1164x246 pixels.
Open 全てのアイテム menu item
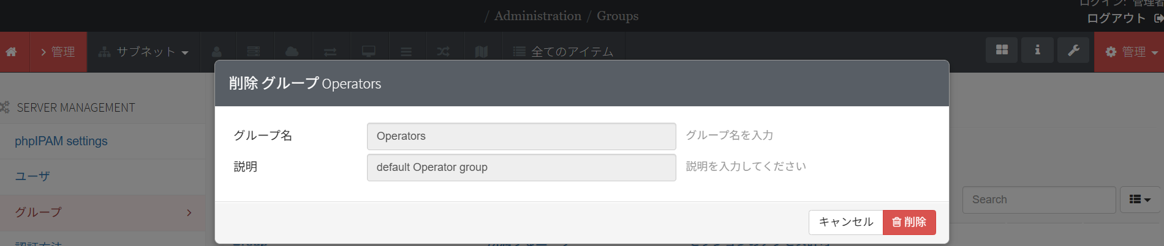point(563,52)
